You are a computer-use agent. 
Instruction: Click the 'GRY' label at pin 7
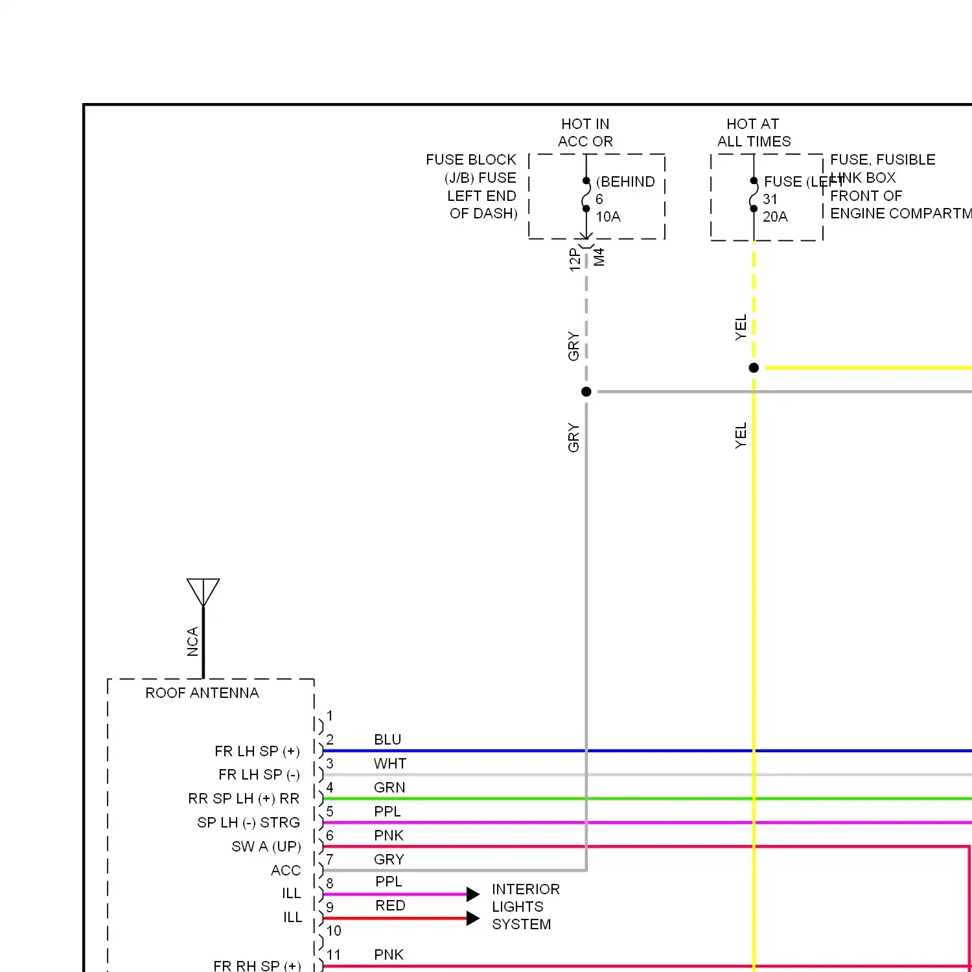click(389, 859)
